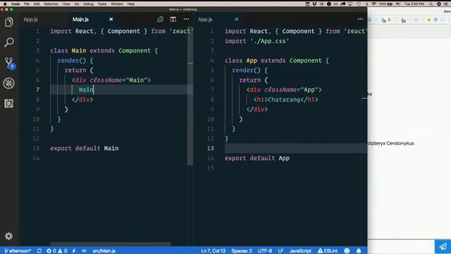Click the menu bar clock Tue 2:00 PM
The height and width of the screenshot is (254, 451).
414,4
